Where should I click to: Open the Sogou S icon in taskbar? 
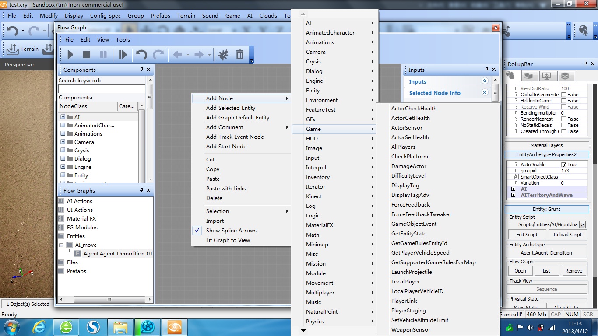(x=93, y=327)
